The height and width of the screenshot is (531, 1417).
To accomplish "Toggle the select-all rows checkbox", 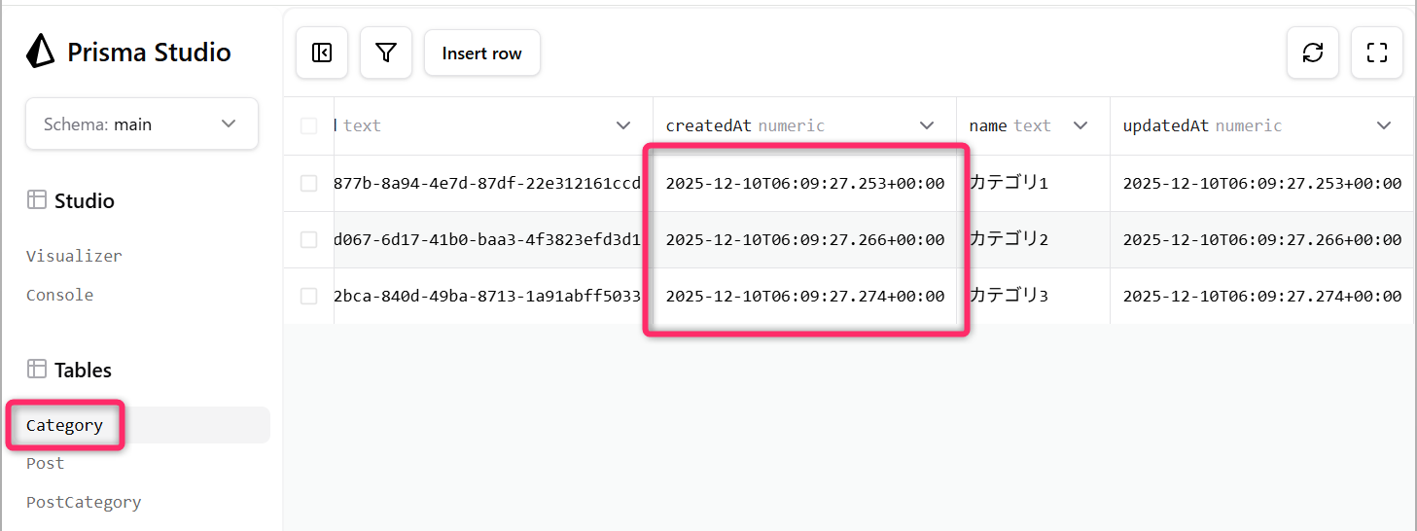I will (x=309, y=126).
